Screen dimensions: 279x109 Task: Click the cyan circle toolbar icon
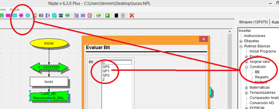[x=54, y=15]
